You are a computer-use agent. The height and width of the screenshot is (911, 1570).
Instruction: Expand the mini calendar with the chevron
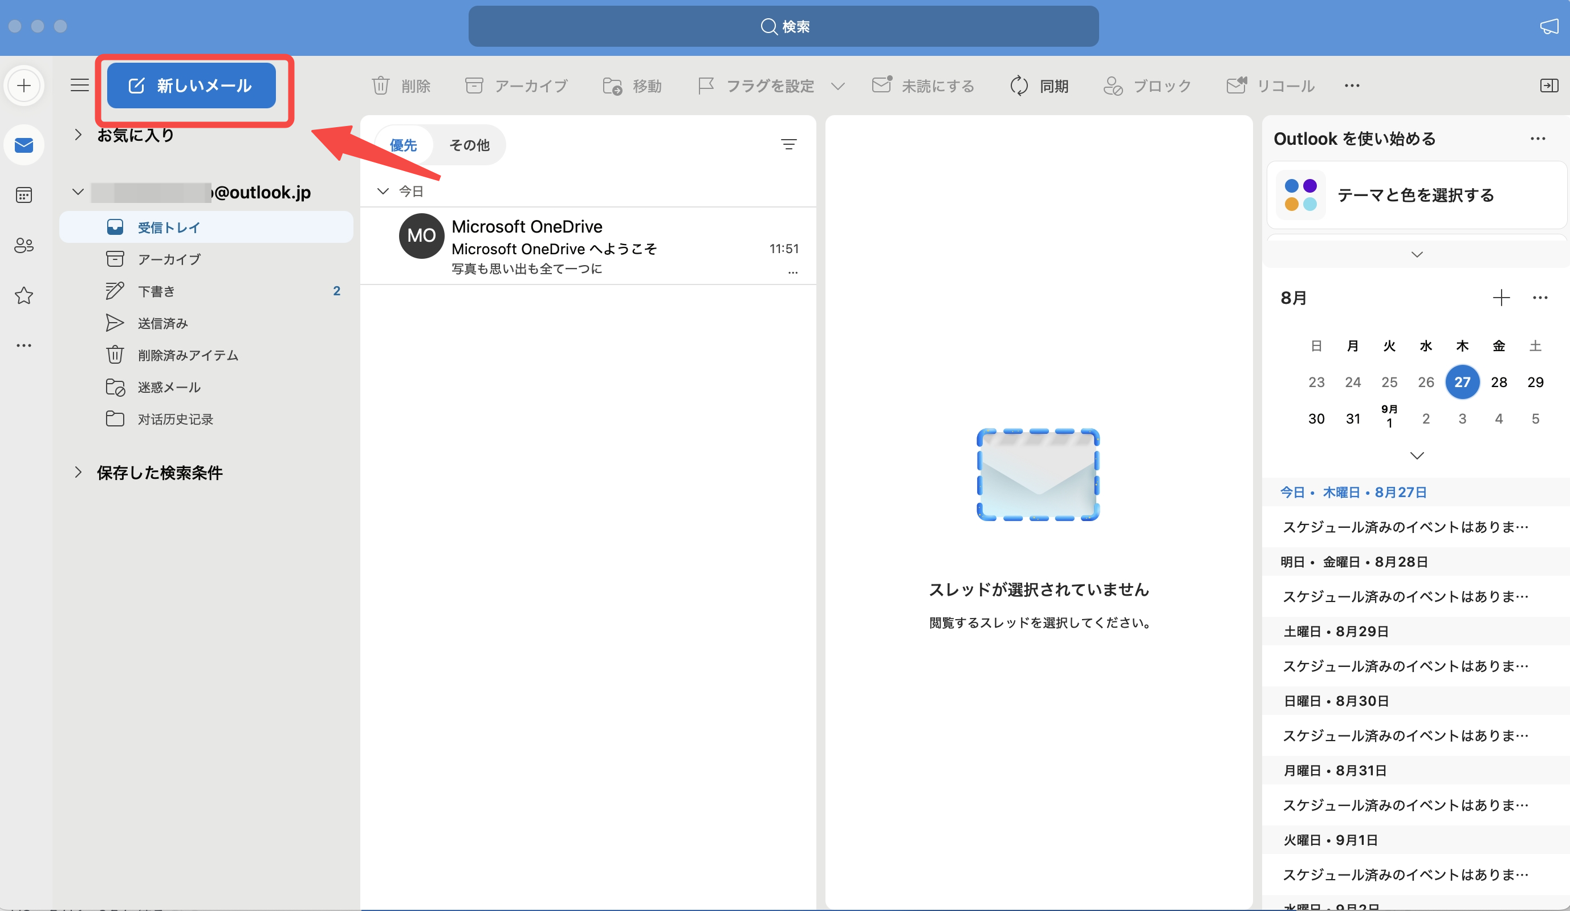pos(1417,455)
